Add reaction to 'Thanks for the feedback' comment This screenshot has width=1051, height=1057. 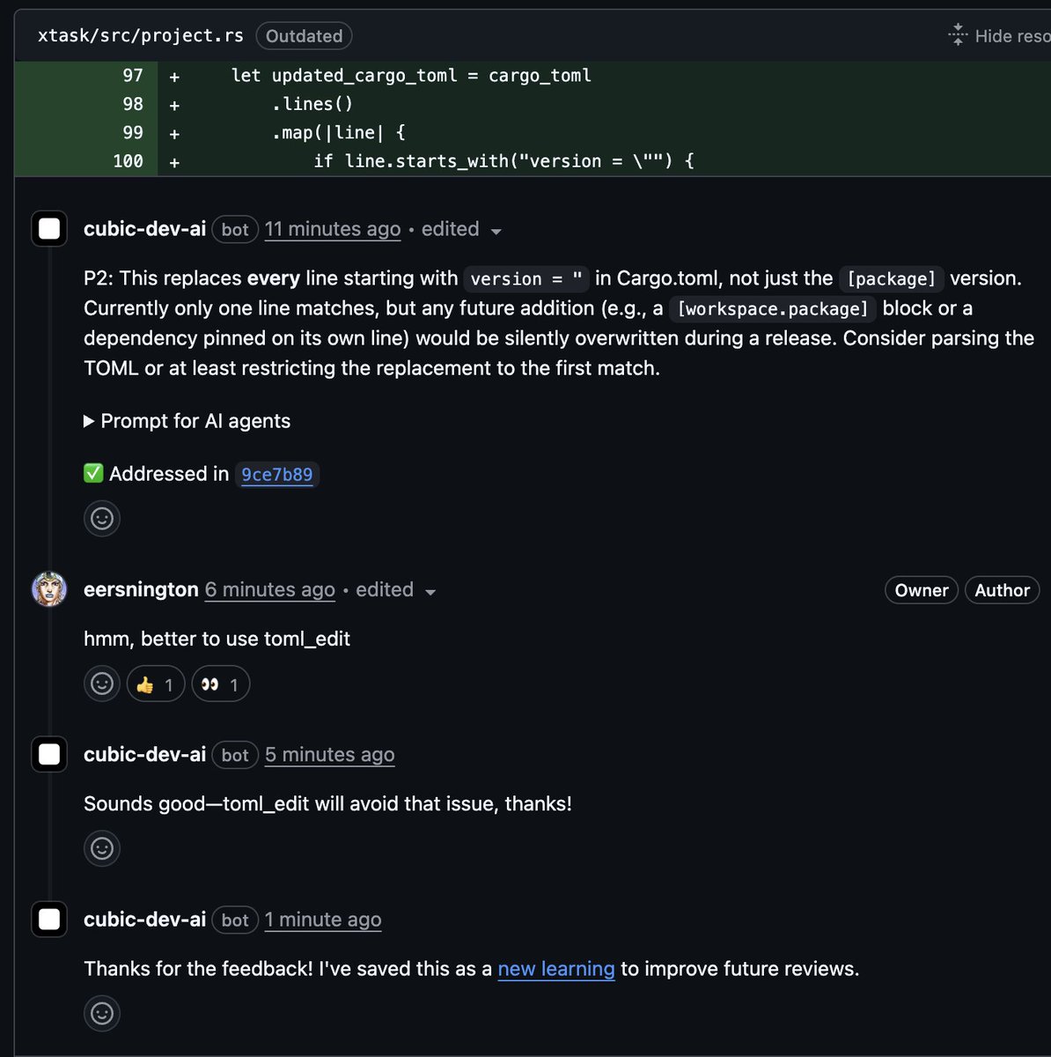coord(102,1013)
